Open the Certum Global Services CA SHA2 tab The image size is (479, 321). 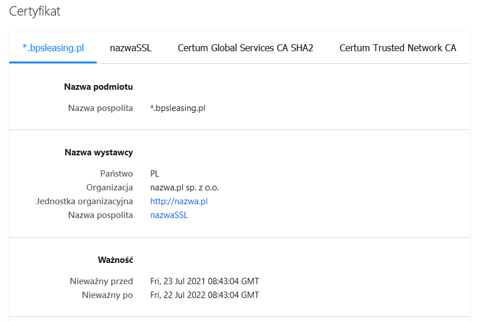coord(245,48)
